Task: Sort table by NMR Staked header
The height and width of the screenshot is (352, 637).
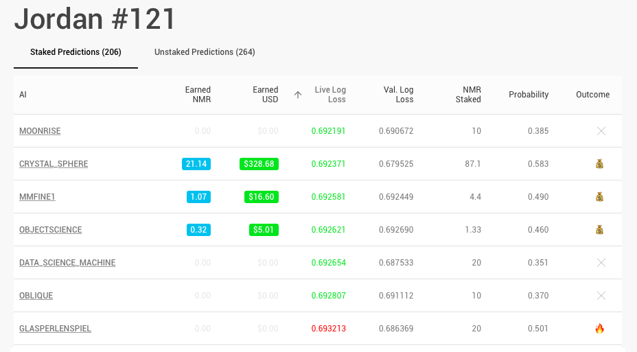Action: (468, 95)
